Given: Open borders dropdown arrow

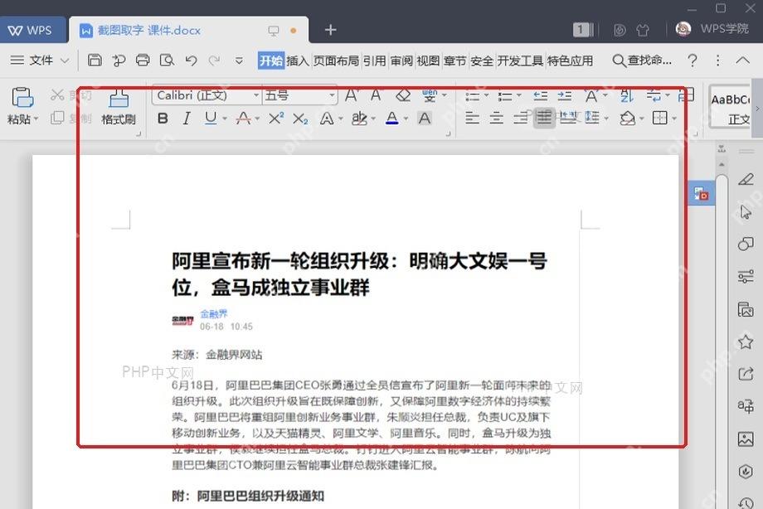Looking at the screenshot, I should (674, 119).
